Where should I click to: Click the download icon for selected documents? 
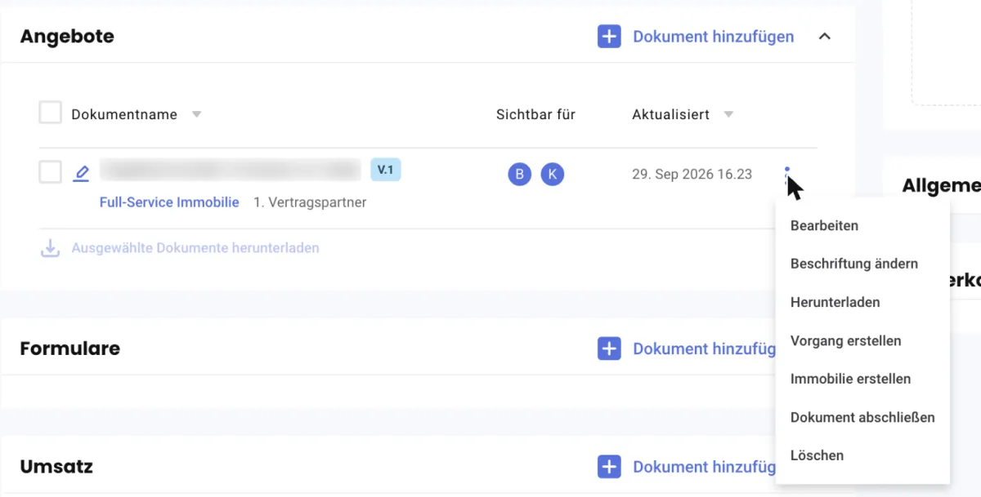click(x=51, y=248)
